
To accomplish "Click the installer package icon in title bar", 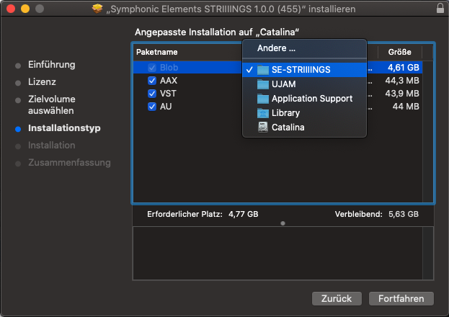I will click(97, 9).
